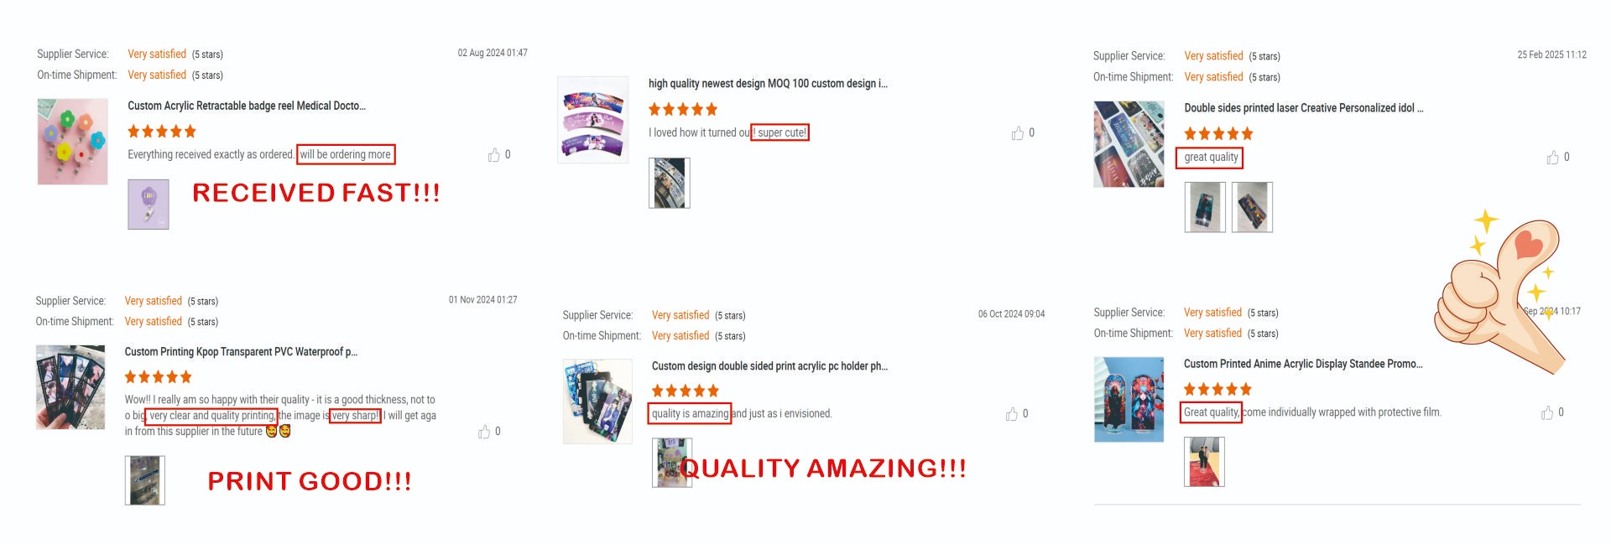View review photo under 'super cute!' comment
Image resolution: width=1611 pixels, height=544 pixels.
670,183
